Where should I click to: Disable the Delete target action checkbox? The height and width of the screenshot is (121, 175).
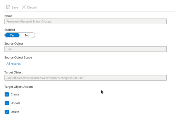click(7, 112)
